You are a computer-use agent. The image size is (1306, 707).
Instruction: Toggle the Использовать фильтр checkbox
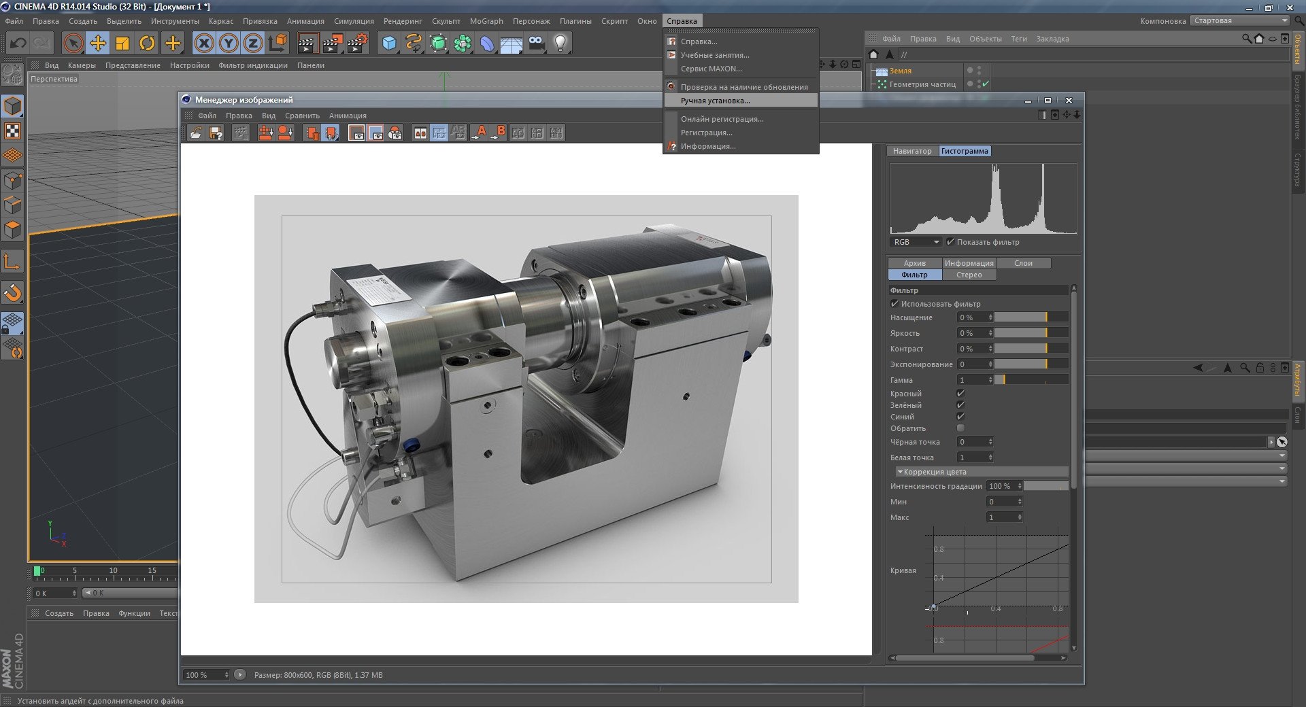tap(894, 304)
